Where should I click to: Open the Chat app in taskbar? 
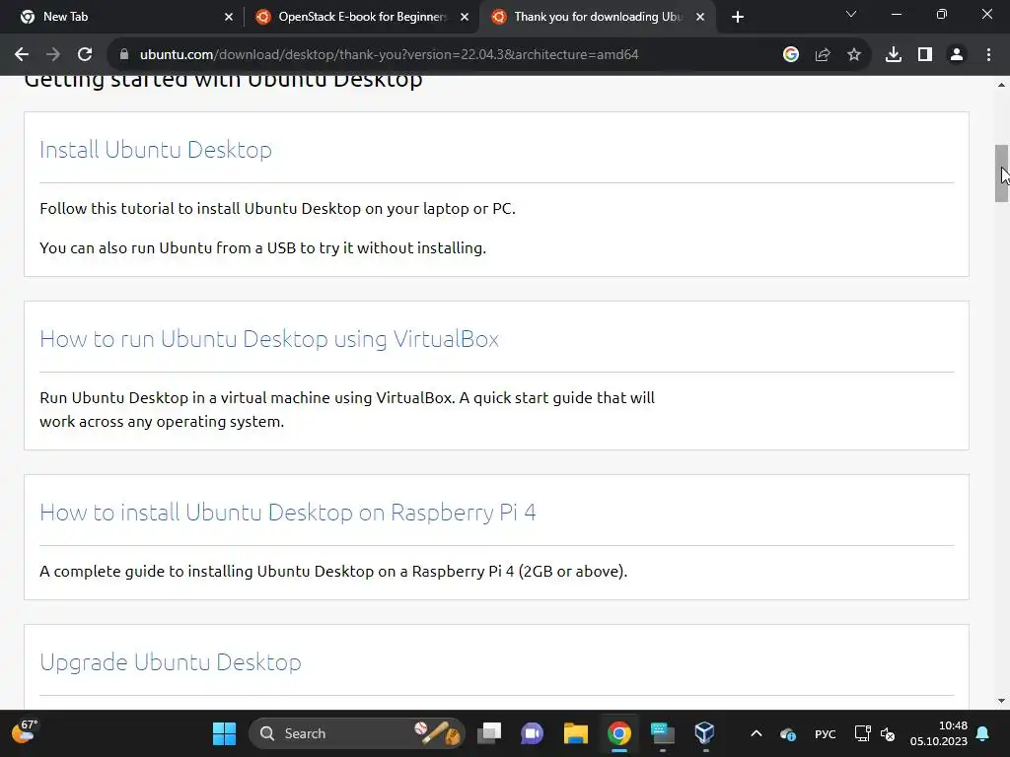click(532, 733)
